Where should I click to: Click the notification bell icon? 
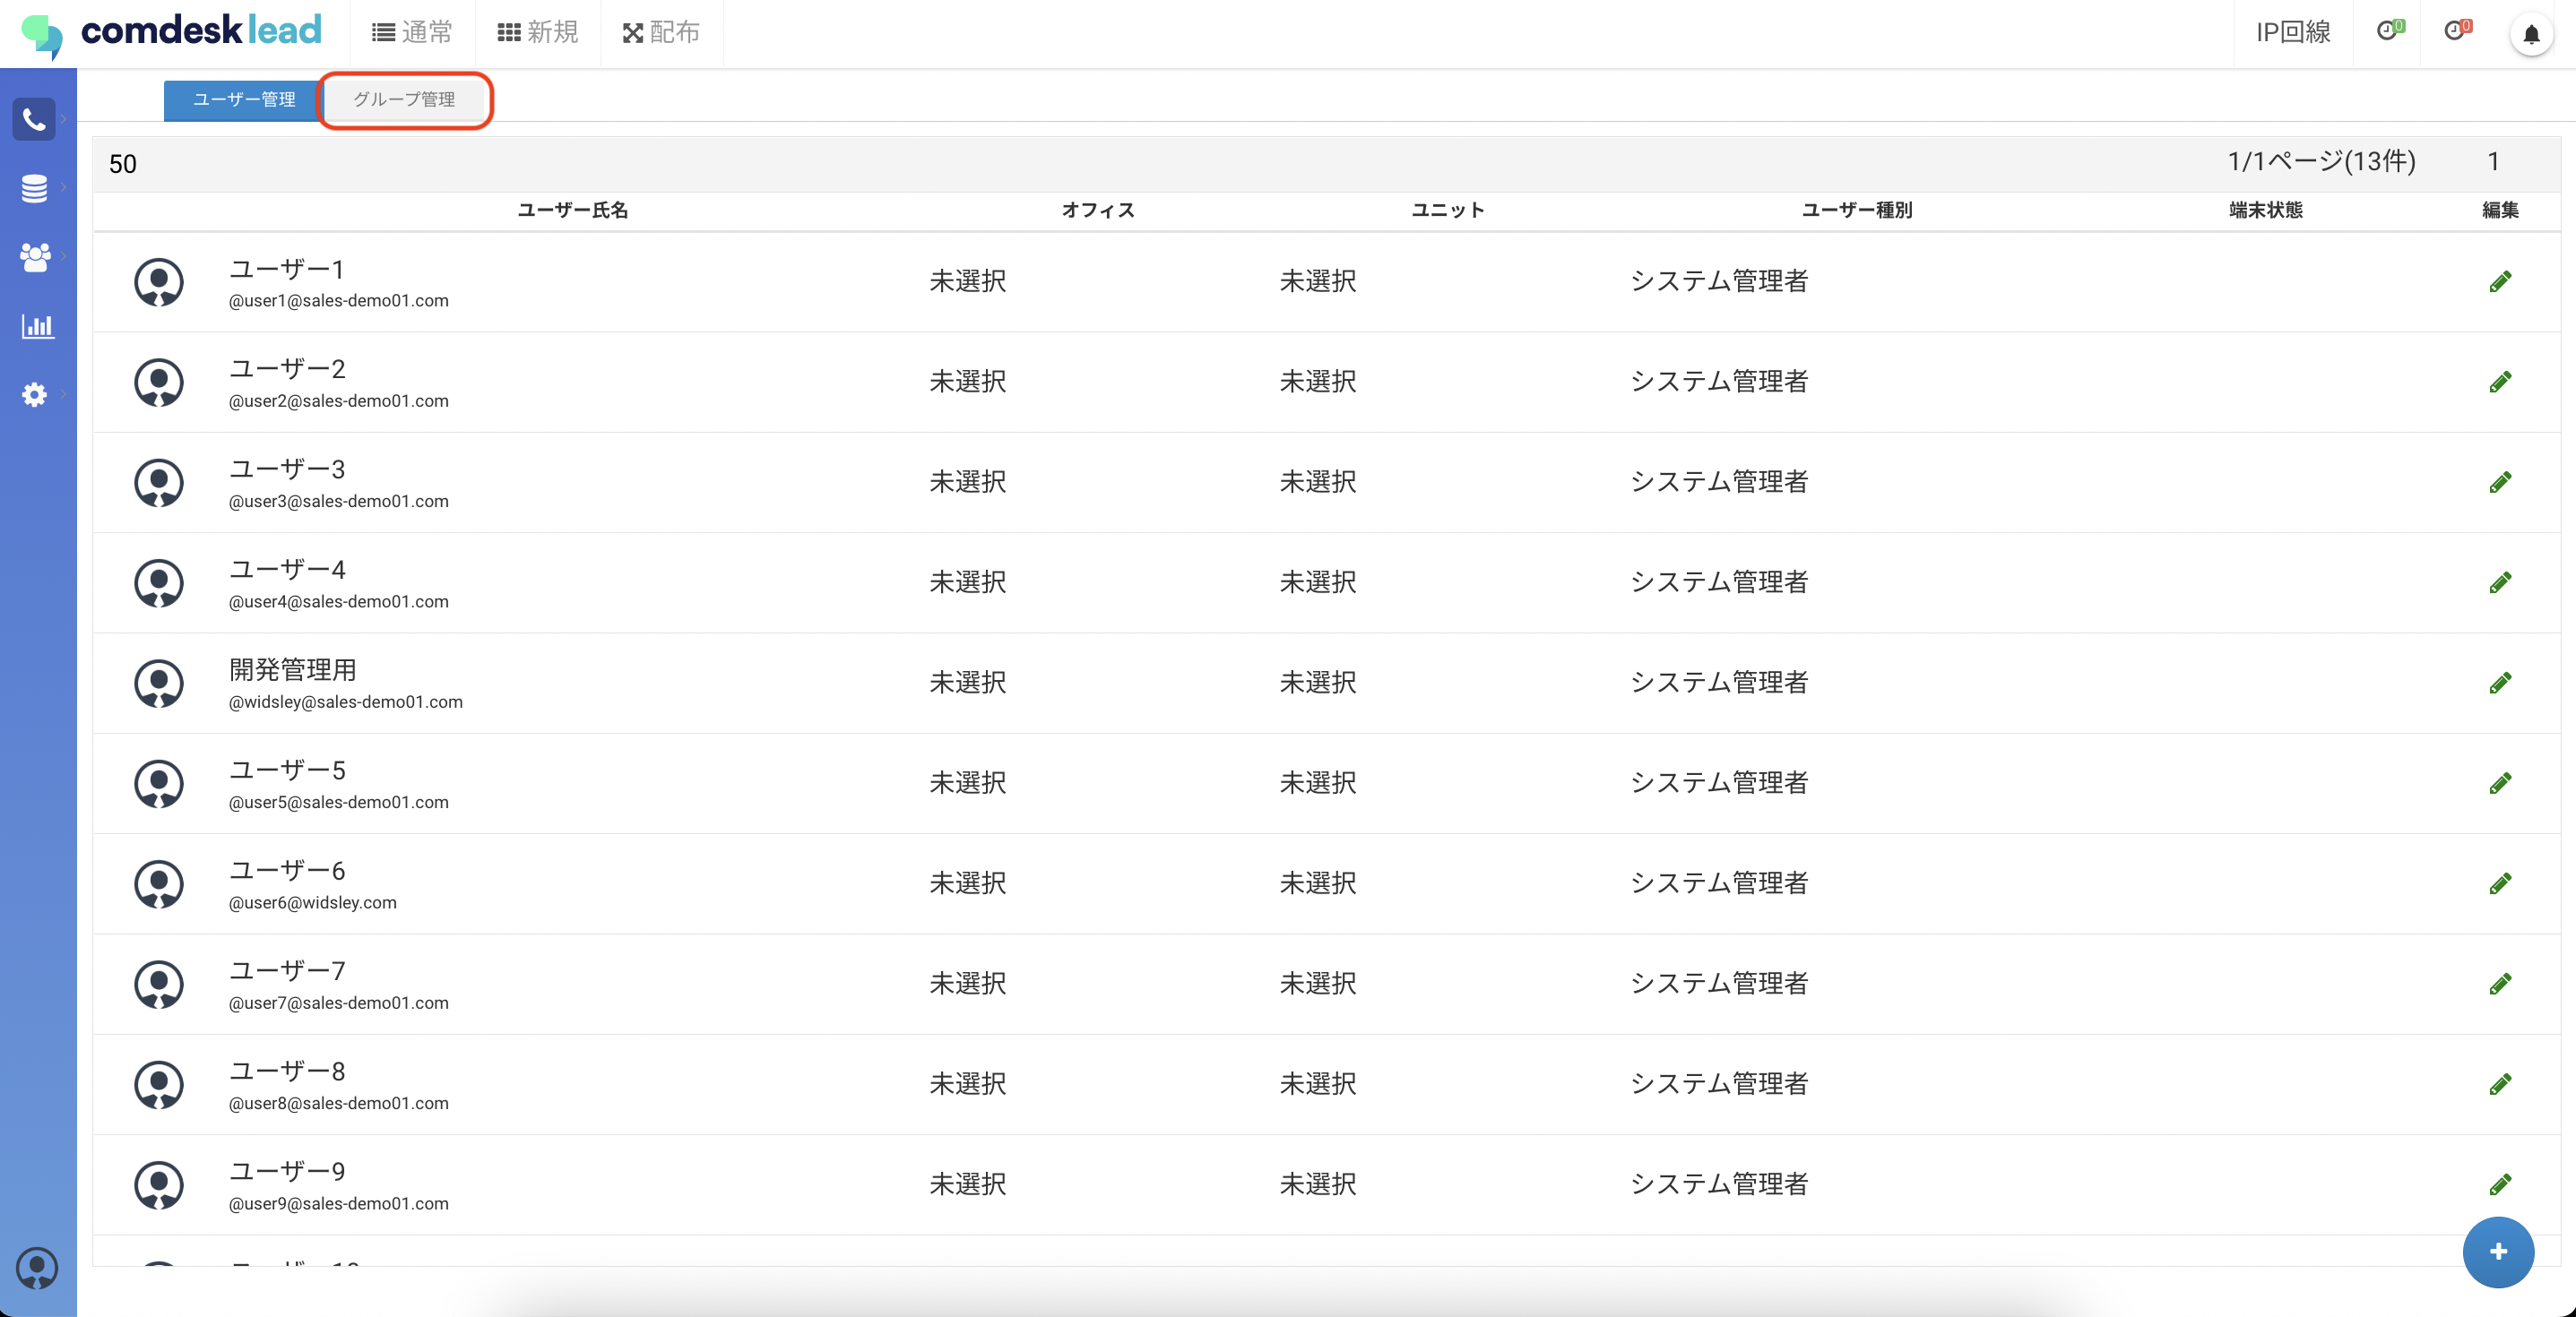2531,35
